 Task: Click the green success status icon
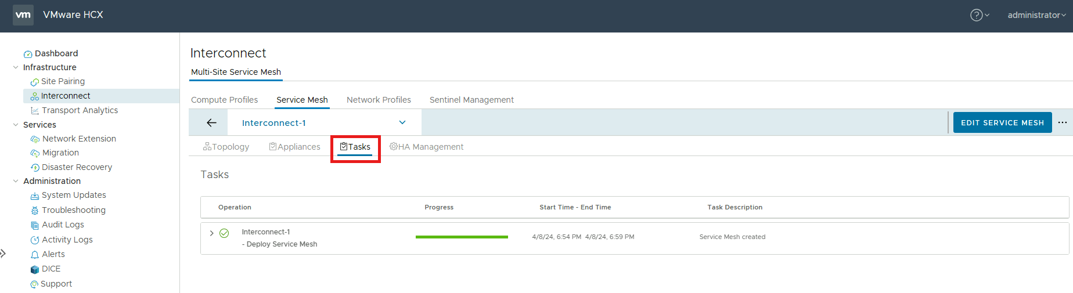pyautogui.click(x=224, y=233)
